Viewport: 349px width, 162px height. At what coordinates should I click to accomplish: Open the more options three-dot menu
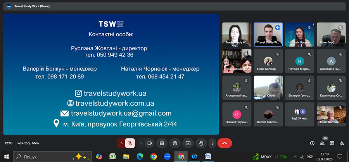(x=212, y=143)
